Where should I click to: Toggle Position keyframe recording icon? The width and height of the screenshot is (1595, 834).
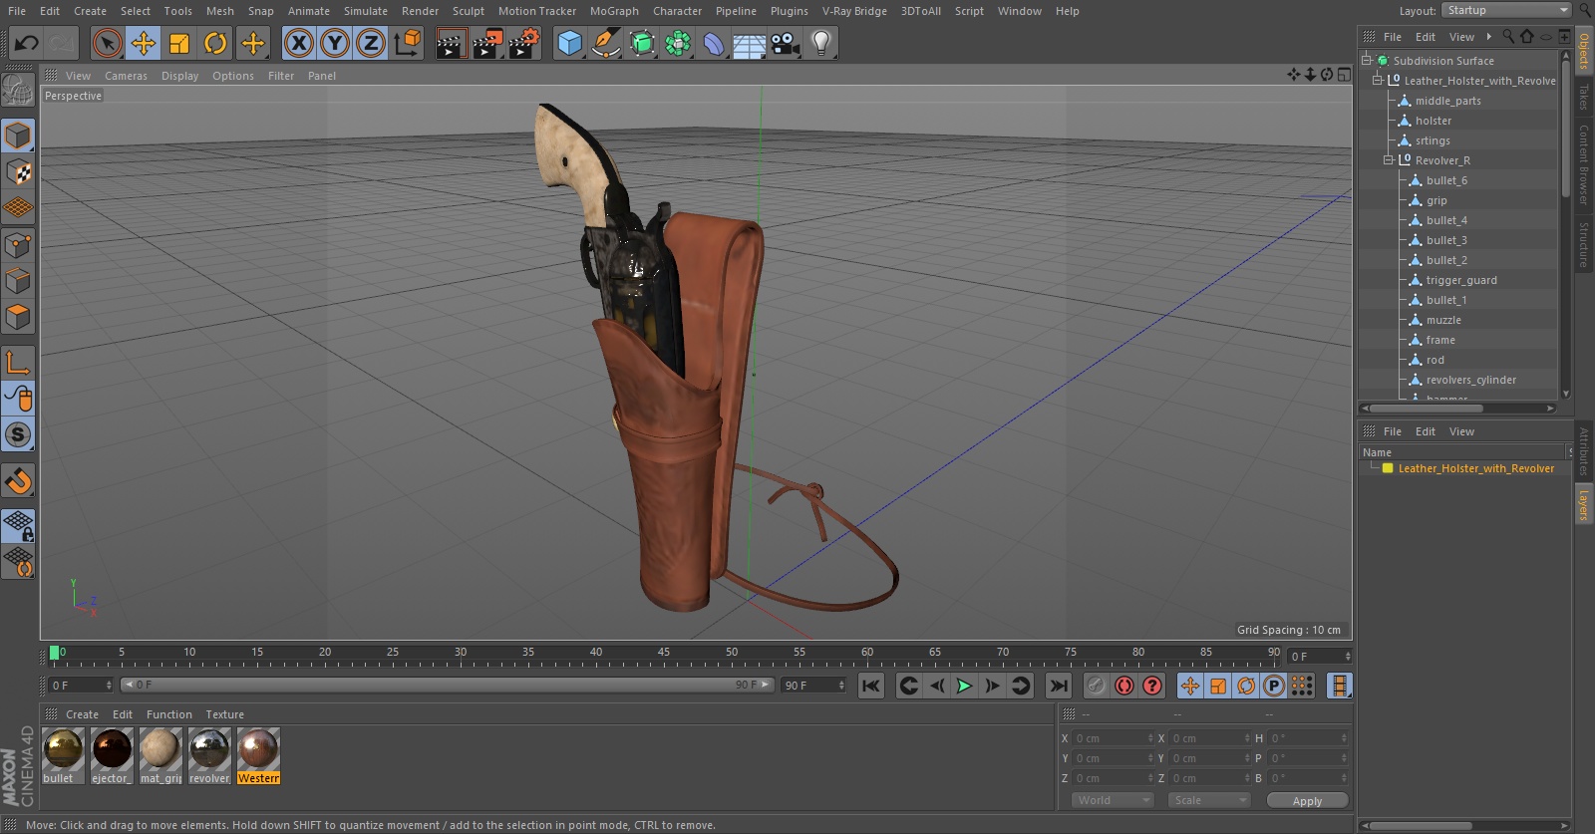point(1190,686)
